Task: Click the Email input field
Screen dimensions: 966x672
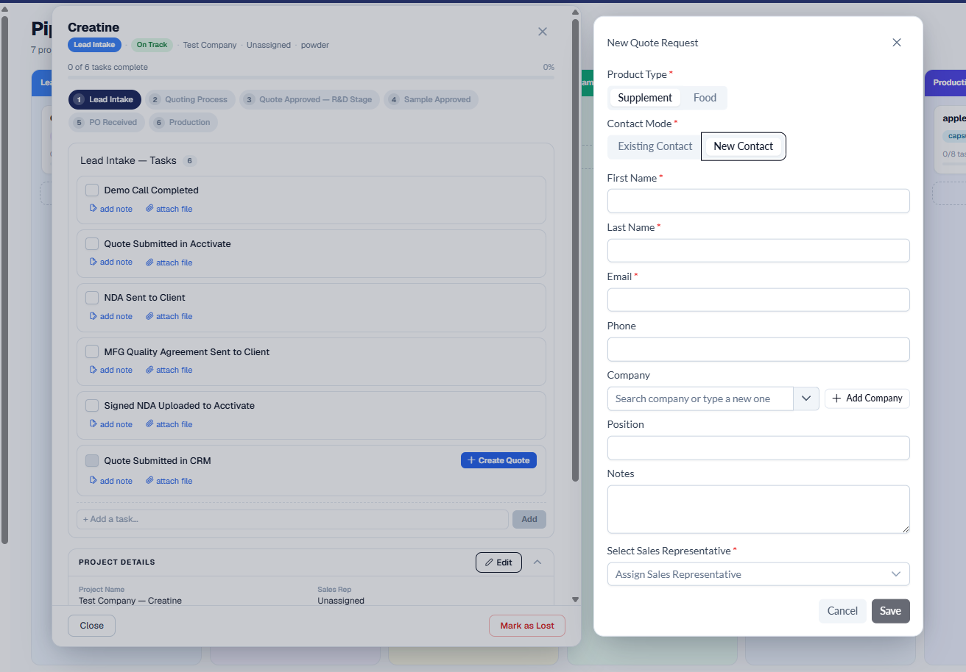Action: coord(758,300)
